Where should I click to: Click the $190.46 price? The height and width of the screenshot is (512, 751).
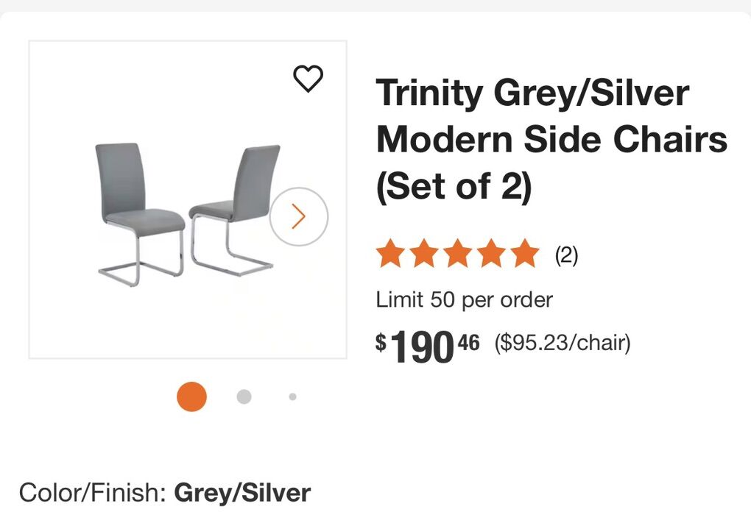pos(427,346)
